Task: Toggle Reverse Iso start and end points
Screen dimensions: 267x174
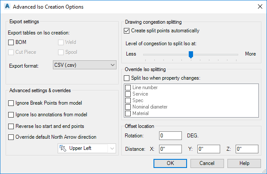Action: pyautogui.click(x=11, y=126)
